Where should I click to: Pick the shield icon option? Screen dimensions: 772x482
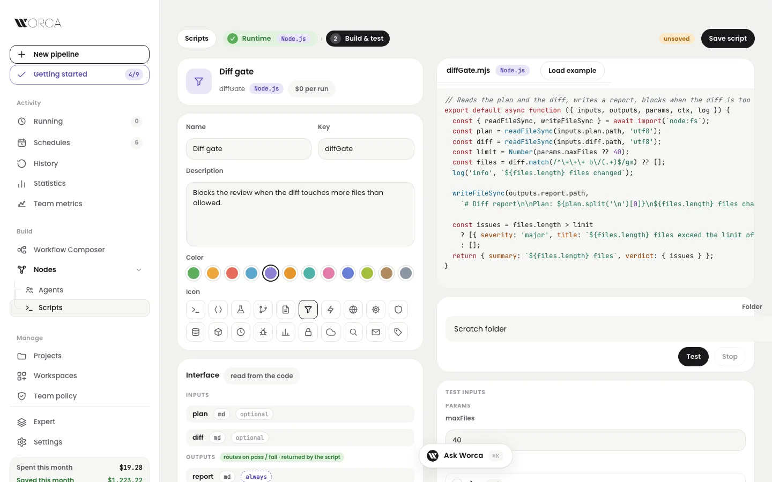click(x=398, y=310)
